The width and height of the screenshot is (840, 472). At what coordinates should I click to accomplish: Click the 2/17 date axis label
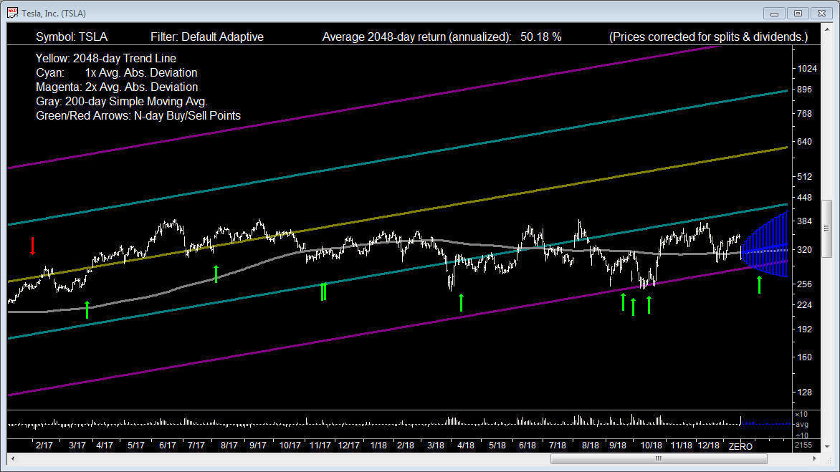[44, 445]
